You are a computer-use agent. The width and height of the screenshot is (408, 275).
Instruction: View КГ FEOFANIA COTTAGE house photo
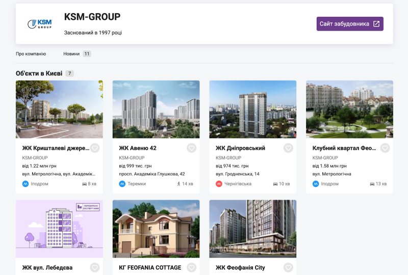click(x=156, y=229)
